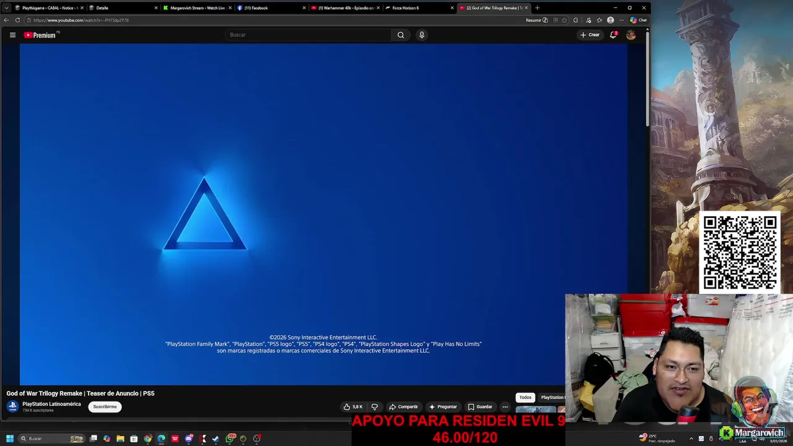
Task: Click the video title God of War Trilogy Remake
Action: point(81,393)
